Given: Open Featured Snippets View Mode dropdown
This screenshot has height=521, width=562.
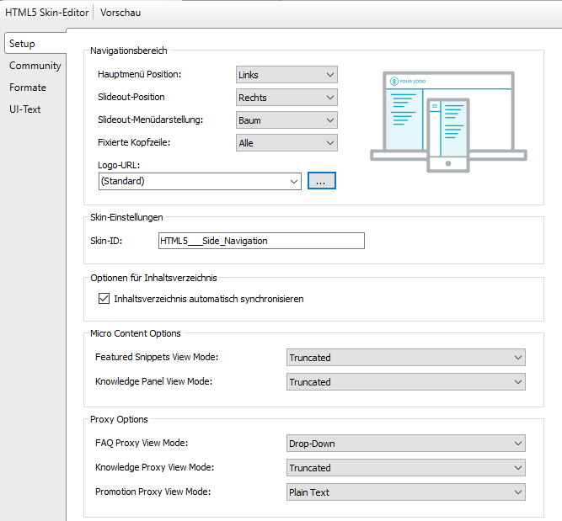Looking at the screenshot, I should point(406,358).
